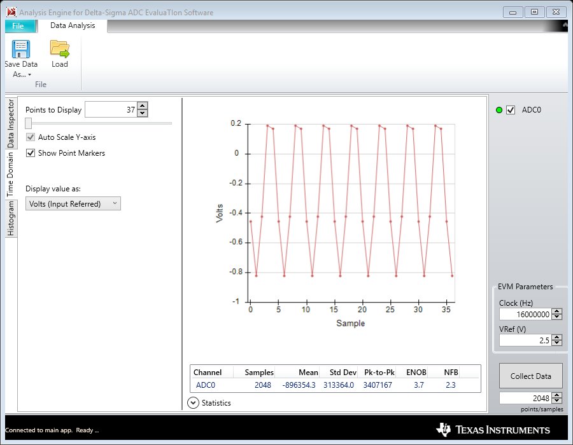Image resolution: width=573 pixels, height=445 pixels.
Task: Click the points/samples input field
Action: 525,398
